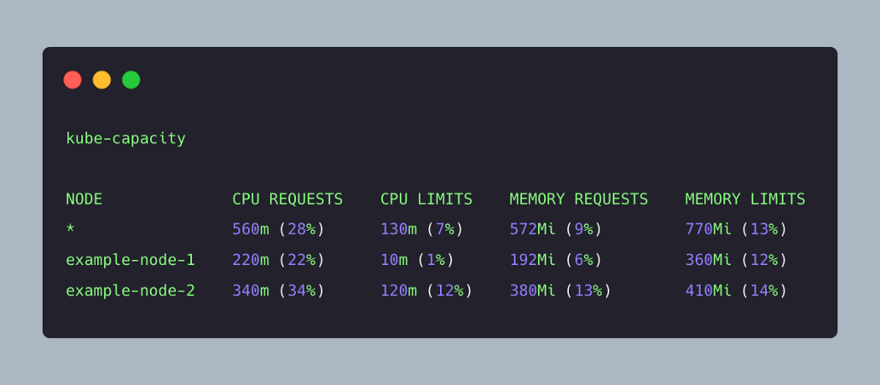Screen dimensions: 880x385
Task: Click the 220m CPU requests for node-1
Action: [x=251, y=260]
